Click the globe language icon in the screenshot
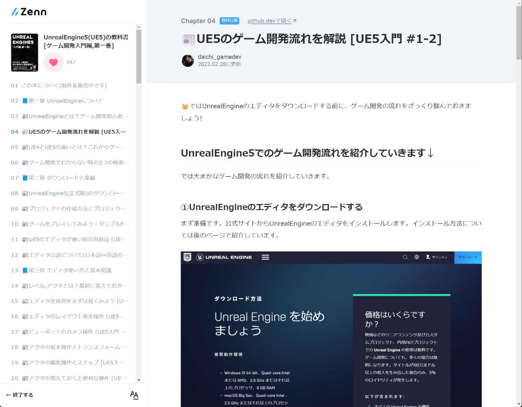522x407 pixels. [x=417, y=257]
